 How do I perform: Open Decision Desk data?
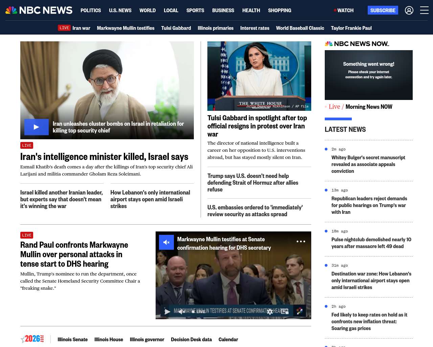(191, 340)
